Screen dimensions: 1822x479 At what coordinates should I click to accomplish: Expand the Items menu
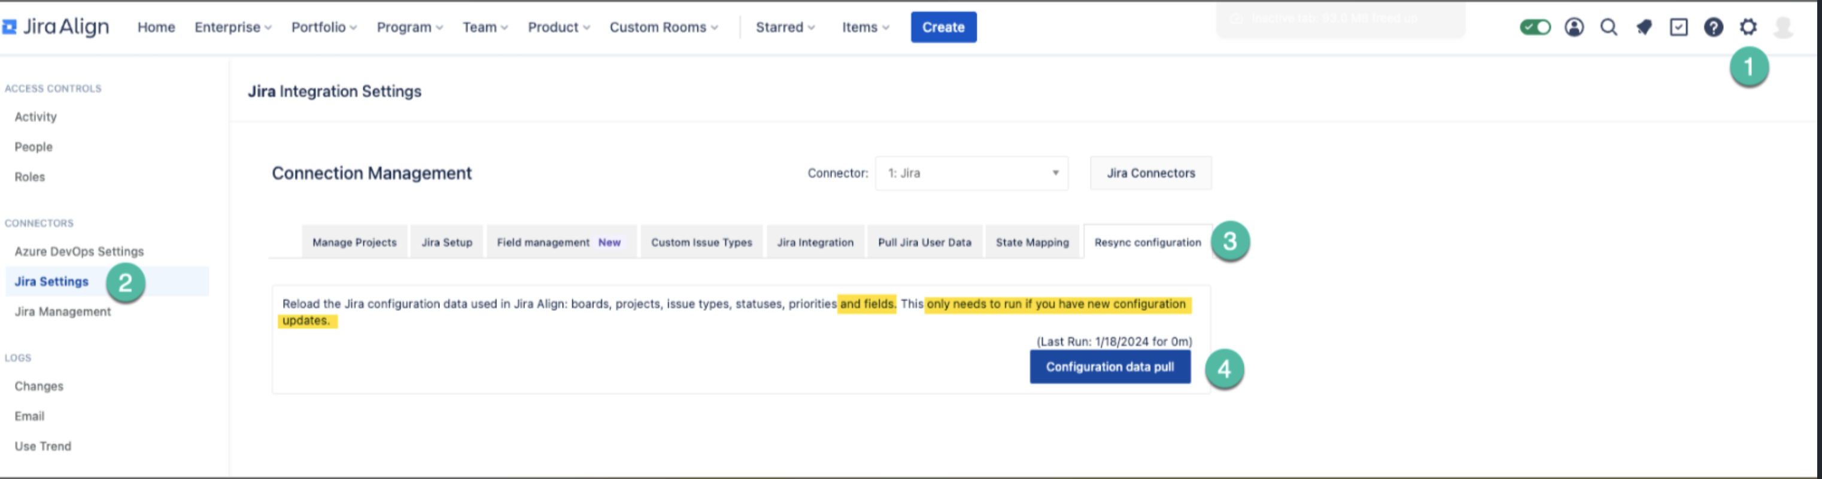[x=866, y=27]
